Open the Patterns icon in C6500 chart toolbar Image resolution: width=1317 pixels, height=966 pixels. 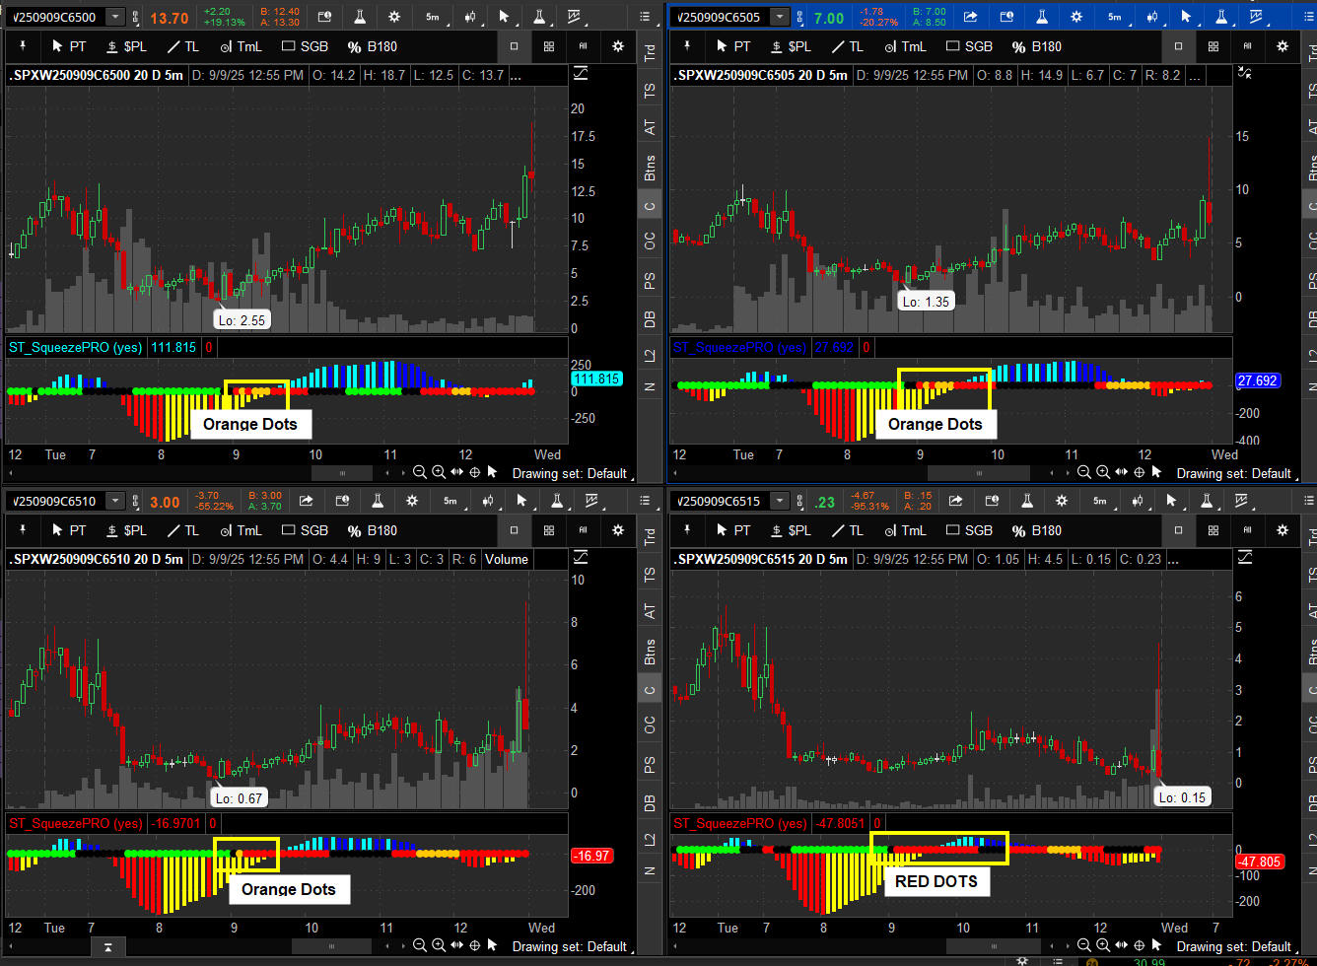coord(575,17)
